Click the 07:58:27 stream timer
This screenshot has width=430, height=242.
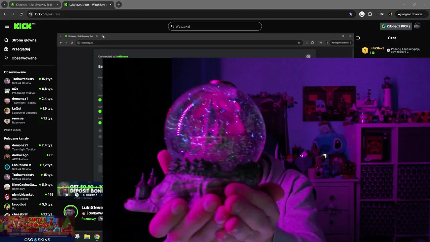pyautogui.click(x=90, y=195)
